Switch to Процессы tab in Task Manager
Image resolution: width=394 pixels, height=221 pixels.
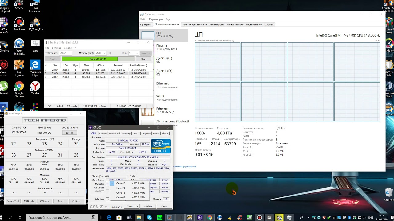(x=146, y=25)
